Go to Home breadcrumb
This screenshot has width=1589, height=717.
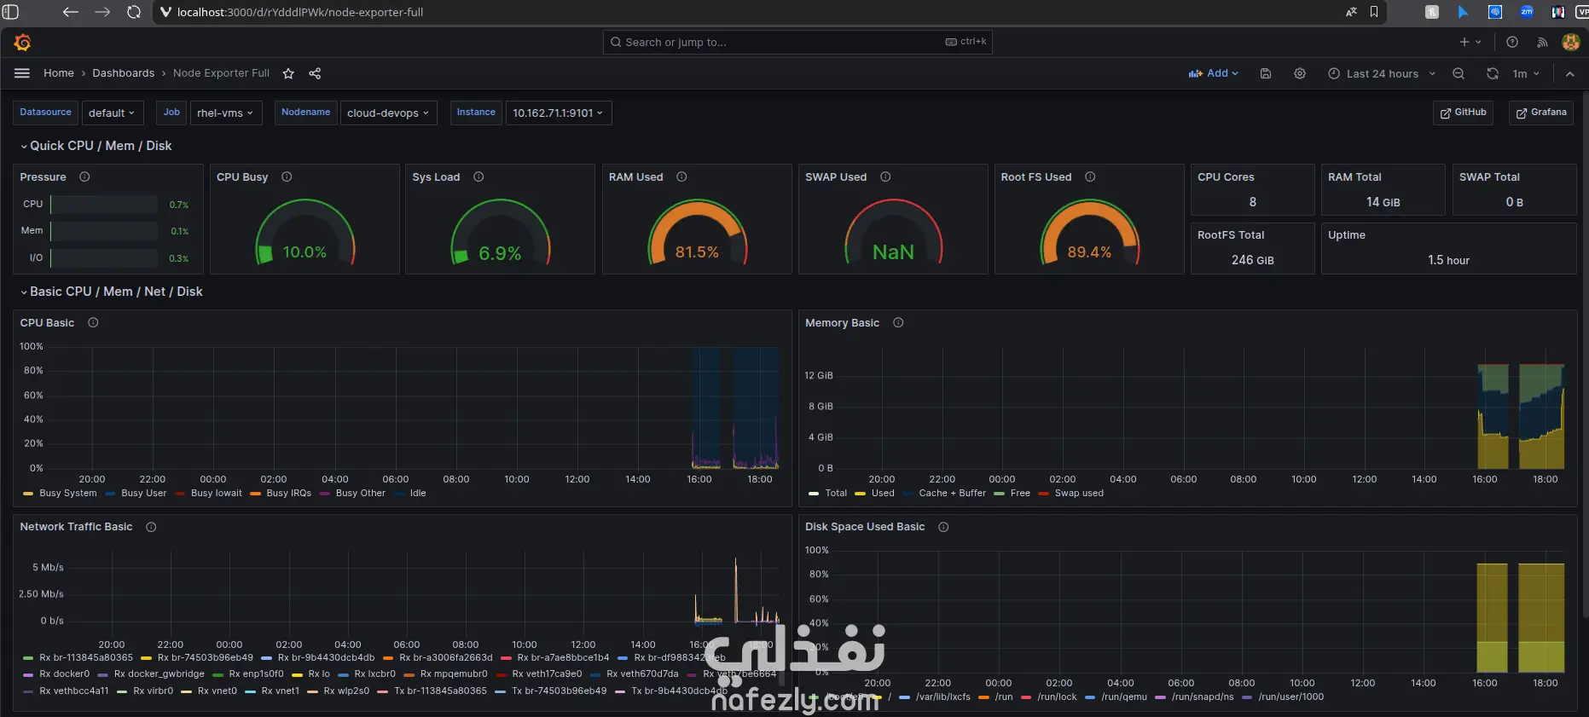[59, 73]
